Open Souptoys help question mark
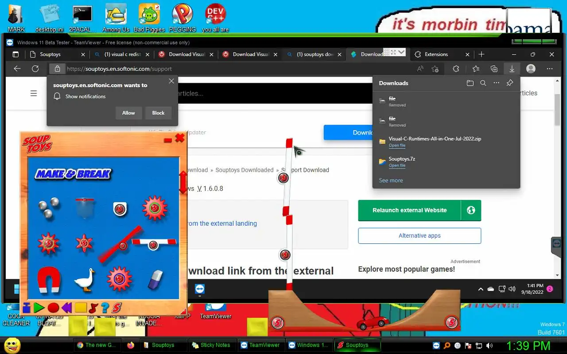The width and height of the screenshot is (567, 354). [105, 308]
